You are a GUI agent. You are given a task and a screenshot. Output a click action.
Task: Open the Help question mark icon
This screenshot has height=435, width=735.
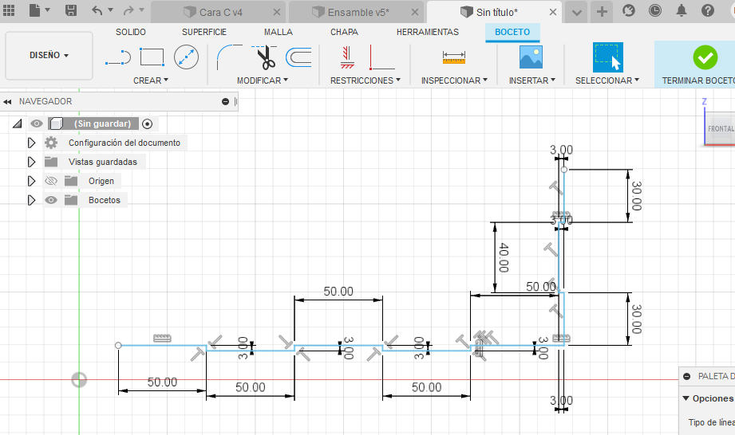coord(707,10)
